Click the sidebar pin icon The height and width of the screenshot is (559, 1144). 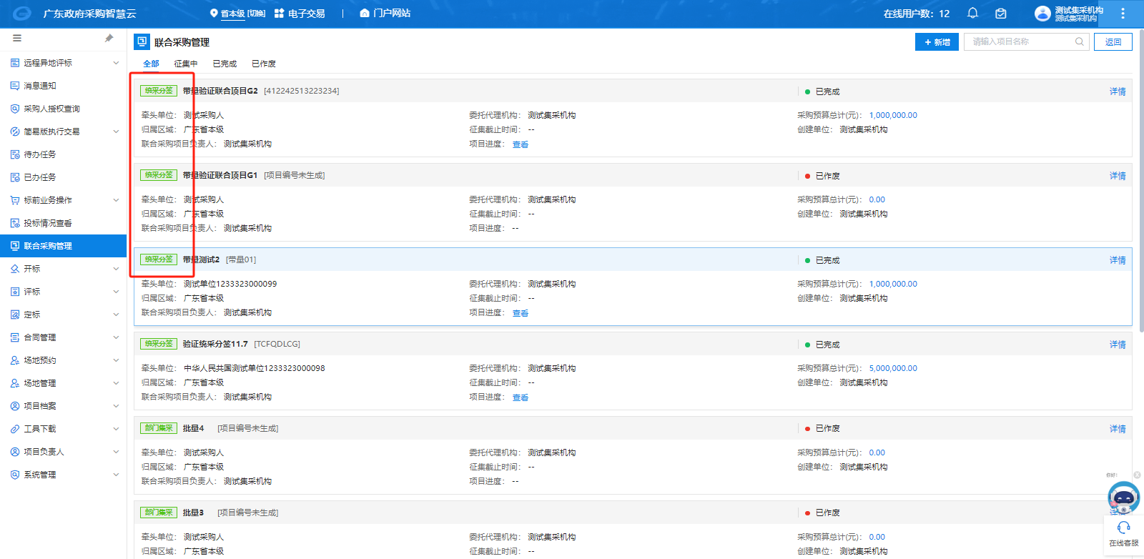pyautogui.click(x=109, y=39)
